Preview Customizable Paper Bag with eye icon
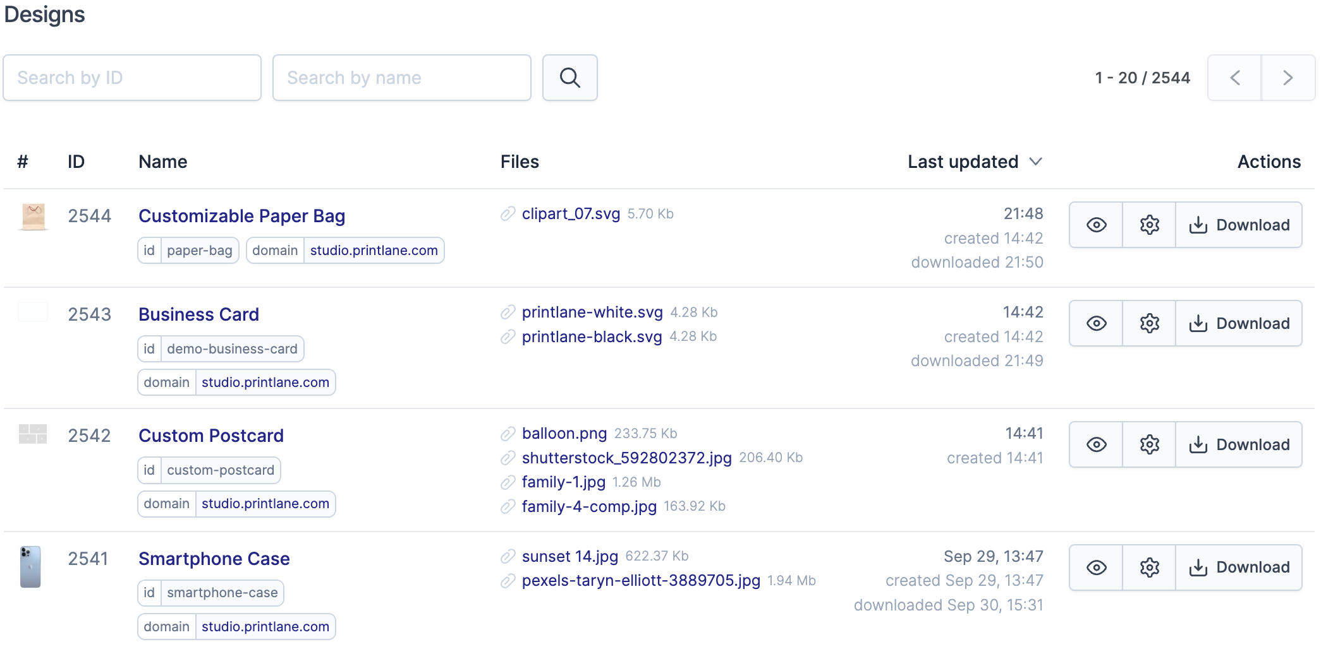 [1096, 225]
